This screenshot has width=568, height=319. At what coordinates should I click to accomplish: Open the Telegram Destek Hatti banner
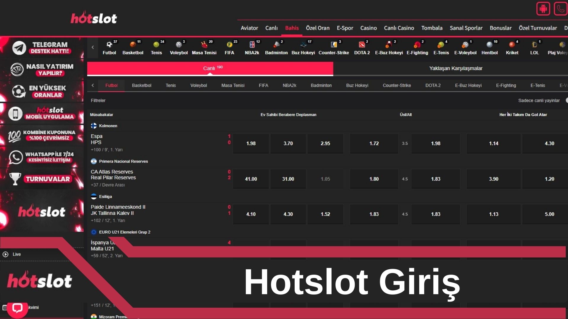click(x=42, y=48)
